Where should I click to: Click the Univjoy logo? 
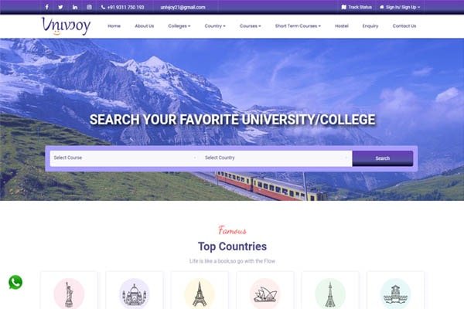(66, 26)
